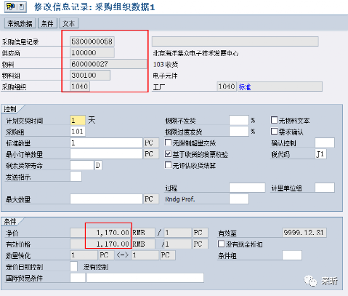Click the 有效价格 field showing 1,170.00

pos(100,244)
